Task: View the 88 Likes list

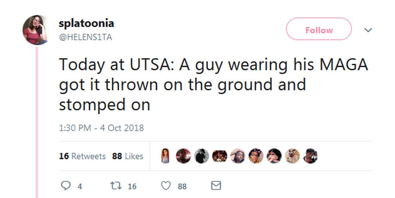Action: (x=127, y=156)
